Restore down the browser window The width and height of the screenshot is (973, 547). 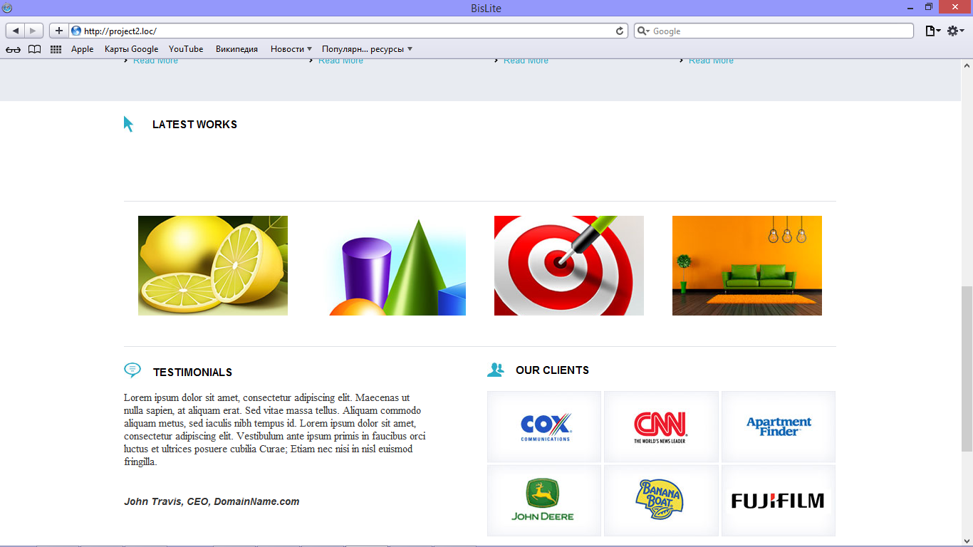[x=929, y=8]
